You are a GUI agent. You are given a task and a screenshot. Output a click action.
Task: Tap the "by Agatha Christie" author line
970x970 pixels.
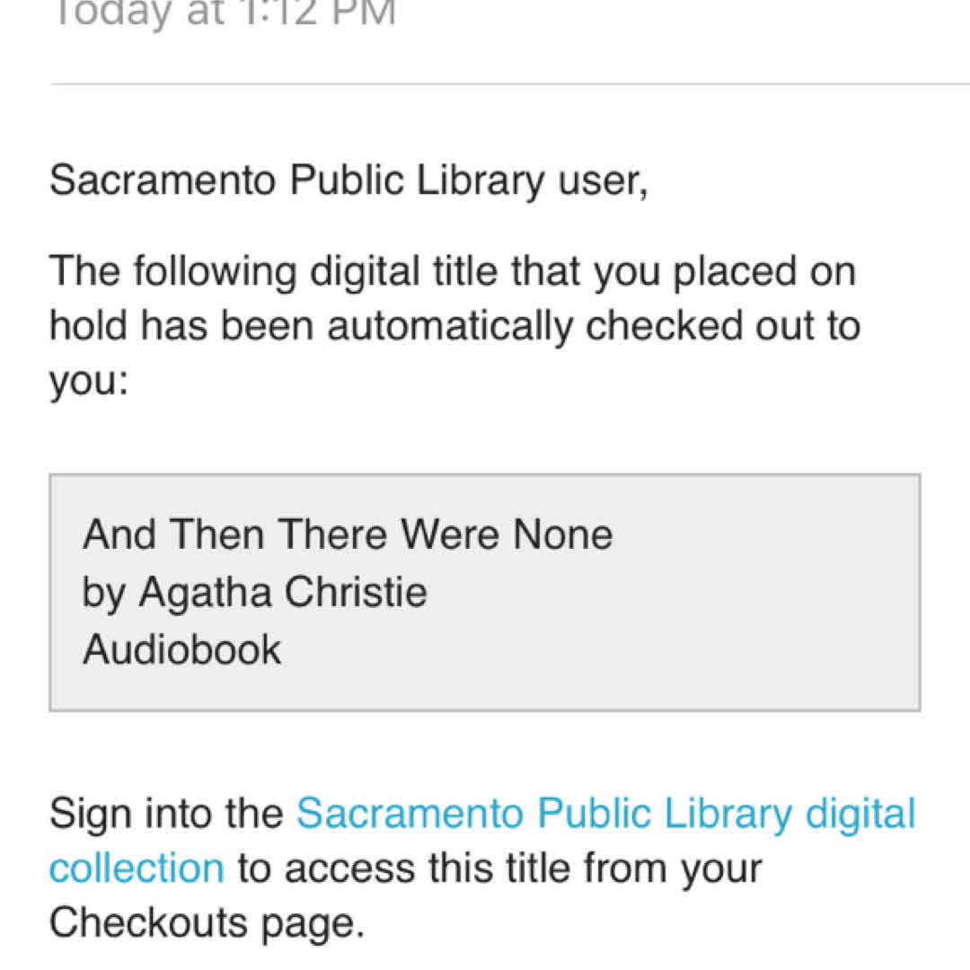pyautogui.click(x=255, y=593)
